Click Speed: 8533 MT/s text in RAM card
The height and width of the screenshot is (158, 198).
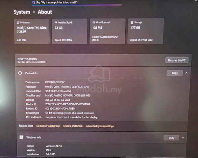[x=63, y=40]
